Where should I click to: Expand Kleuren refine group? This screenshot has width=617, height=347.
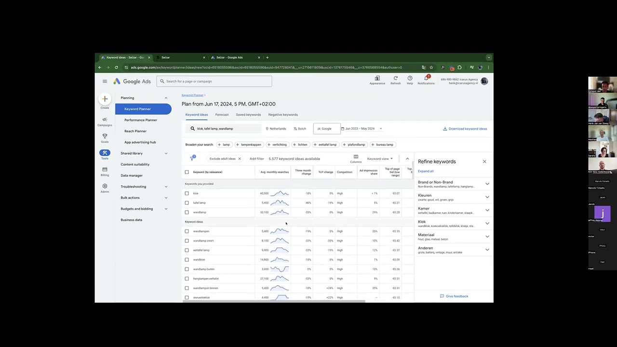[487, 197]
